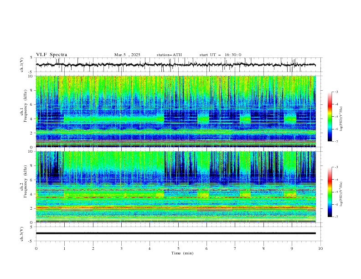
Task: Click the "-3" tick on ch.1 colorbar
Action: (336, 92)
